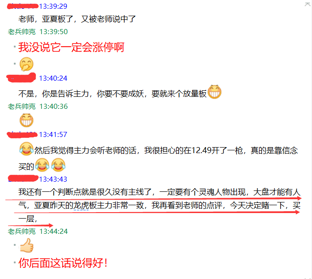Click the message text 不是,你是告诉主力
The height and width of the screenshot is (279, 312).
pos(112,94)
